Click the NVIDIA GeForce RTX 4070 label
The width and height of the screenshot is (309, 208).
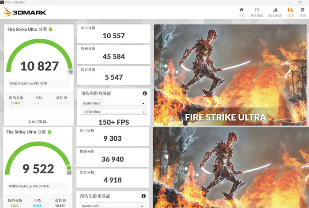point(28,84)
